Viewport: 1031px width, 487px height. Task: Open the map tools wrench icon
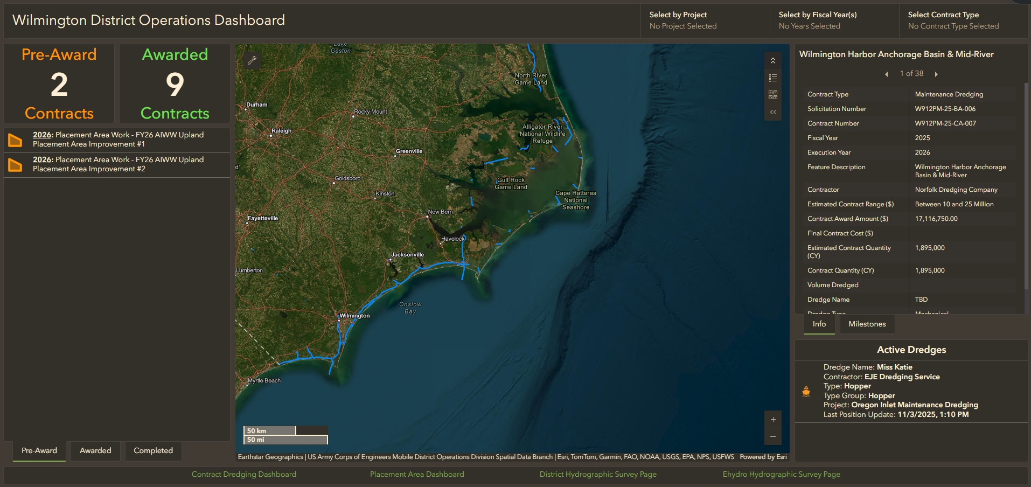(x=251, y=60)
